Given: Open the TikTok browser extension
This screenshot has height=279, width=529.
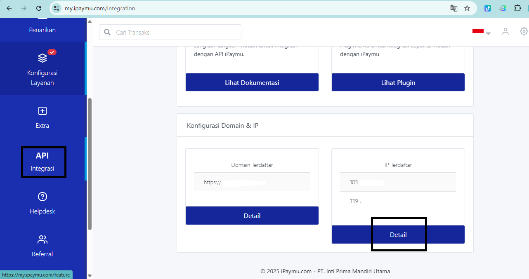Looking at the screenshot, I should pos(488,8).
